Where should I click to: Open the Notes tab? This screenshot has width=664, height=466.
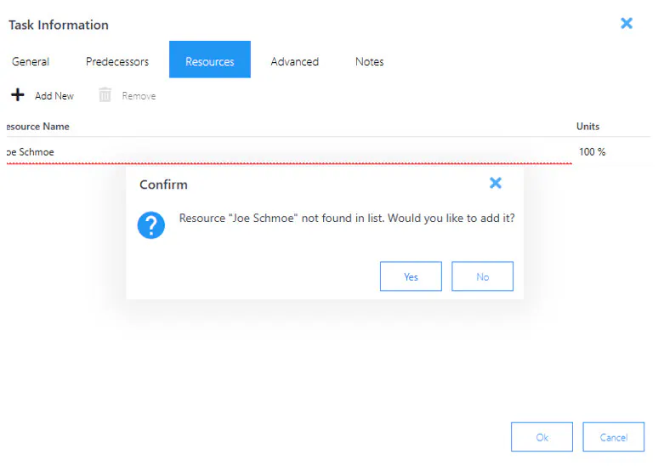click(369, 61)
